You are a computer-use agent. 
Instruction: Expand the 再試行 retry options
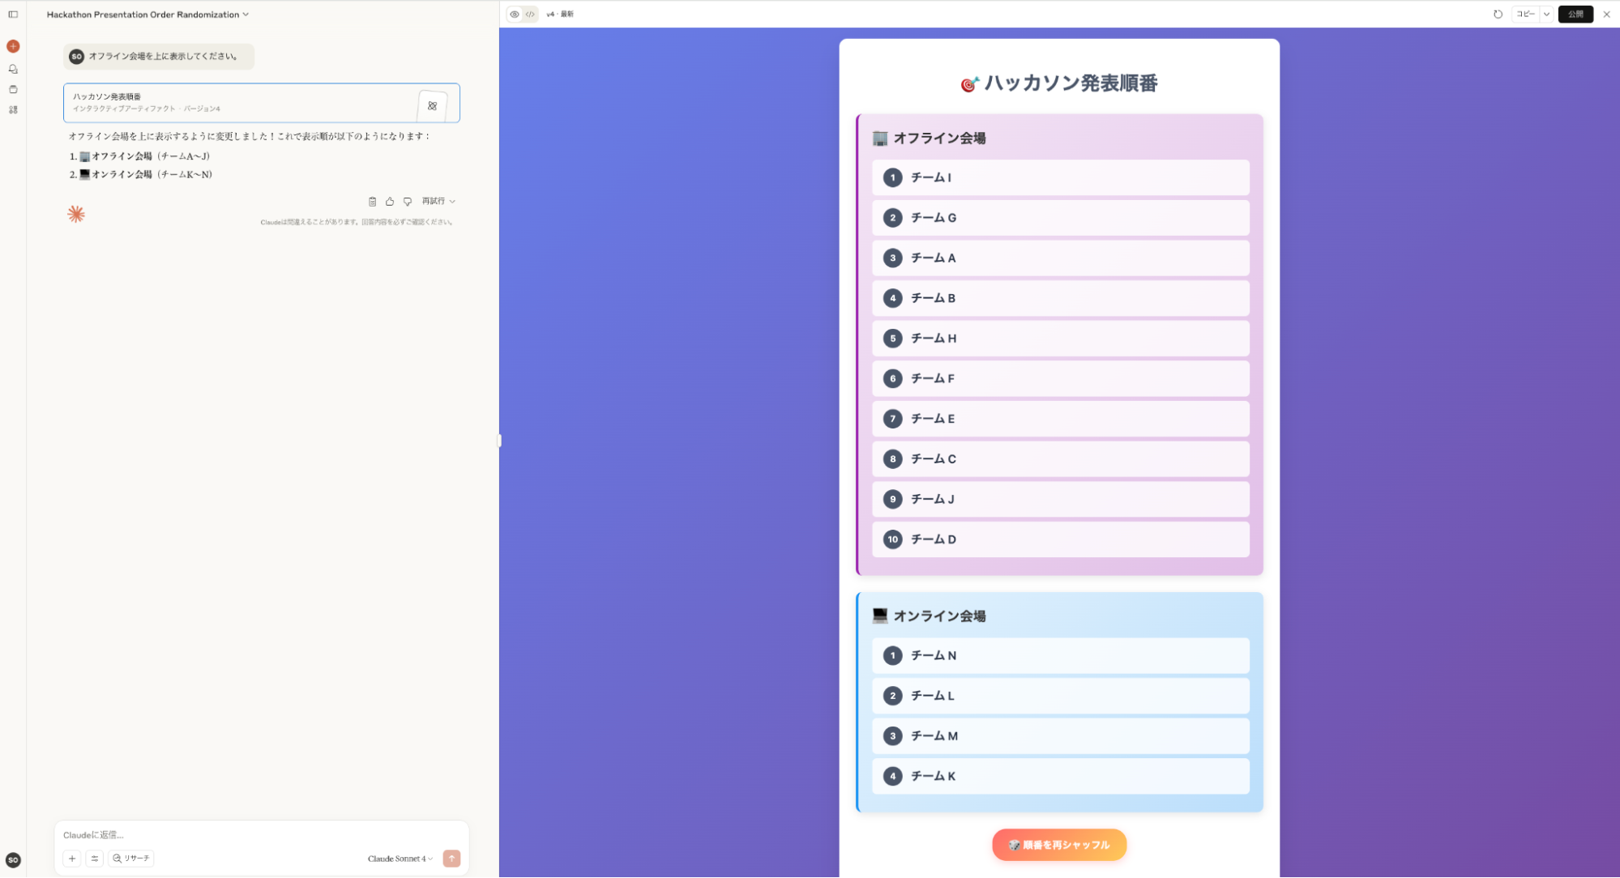coord(437,201)
